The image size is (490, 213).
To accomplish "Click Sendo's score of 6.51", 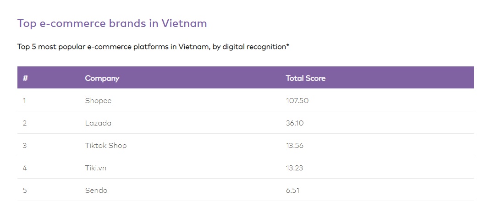I will point(292,190).
